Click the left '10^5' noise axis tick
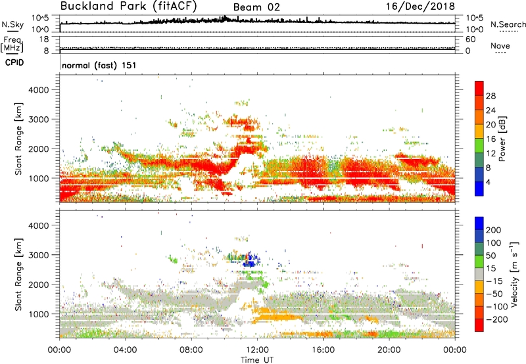Screen dimensions: 526x364 tap(40, 18)
